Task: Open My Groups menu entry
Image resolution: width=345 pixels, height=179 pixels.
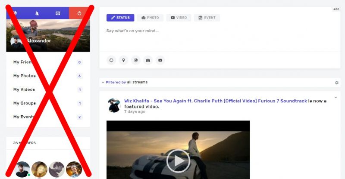Action: point(25,103)
